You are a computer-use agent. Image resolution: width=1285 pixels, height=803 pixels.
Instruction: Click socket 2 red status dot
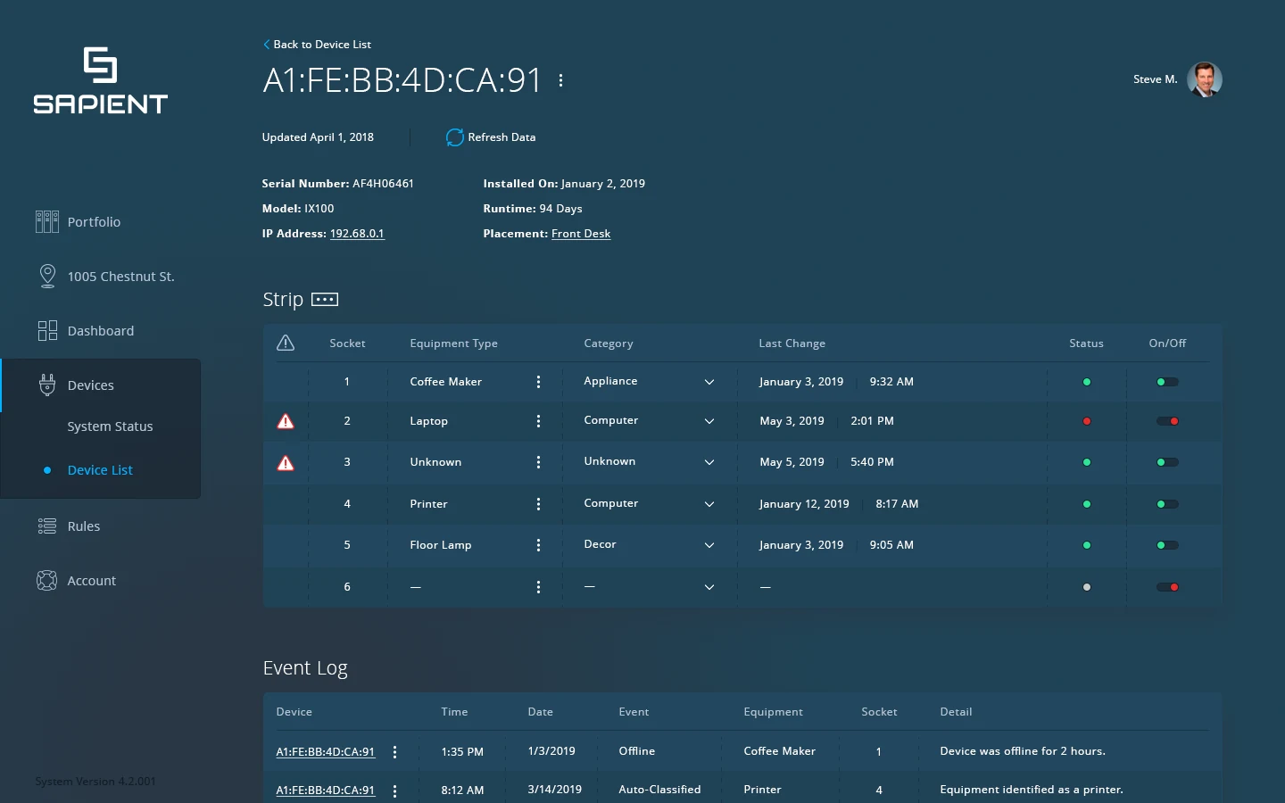(1087, 421)
